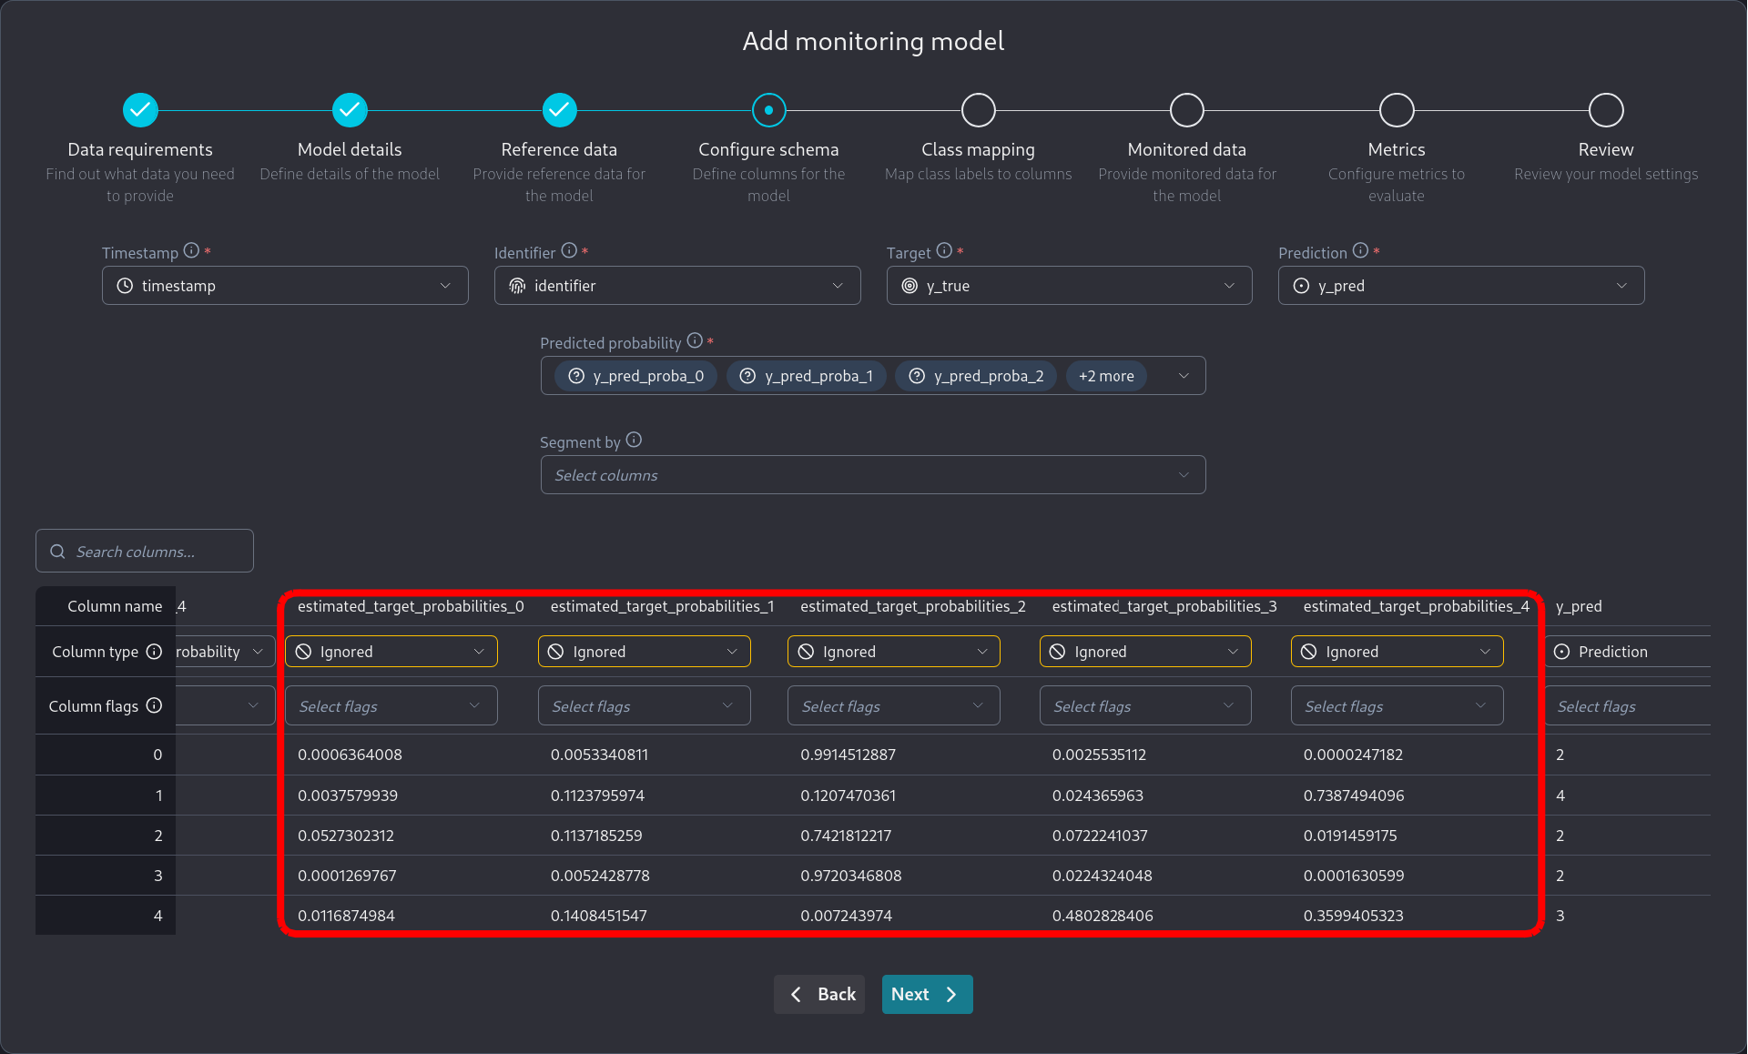Click the Next button
Screen dimensions: 1748x1054
tap(926, 994)
